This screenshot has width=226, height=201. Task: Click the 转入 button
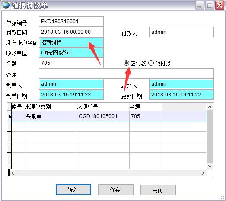73,190
